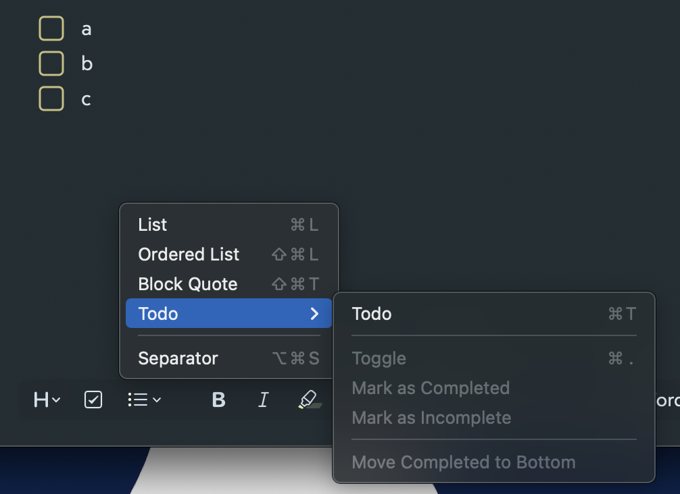680x494 pixels.
Task: Choose List from the menu
Action: point(153,225)
